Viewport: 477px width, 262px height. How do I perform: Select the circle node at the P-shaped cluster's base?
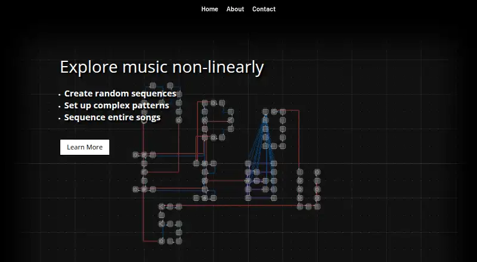213,138
